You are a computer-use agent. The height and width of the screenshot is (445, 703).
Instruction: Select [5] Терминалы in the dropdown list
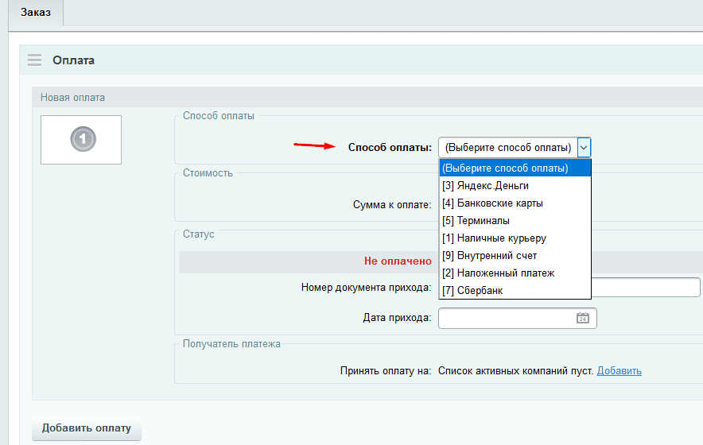pos(476,220)
